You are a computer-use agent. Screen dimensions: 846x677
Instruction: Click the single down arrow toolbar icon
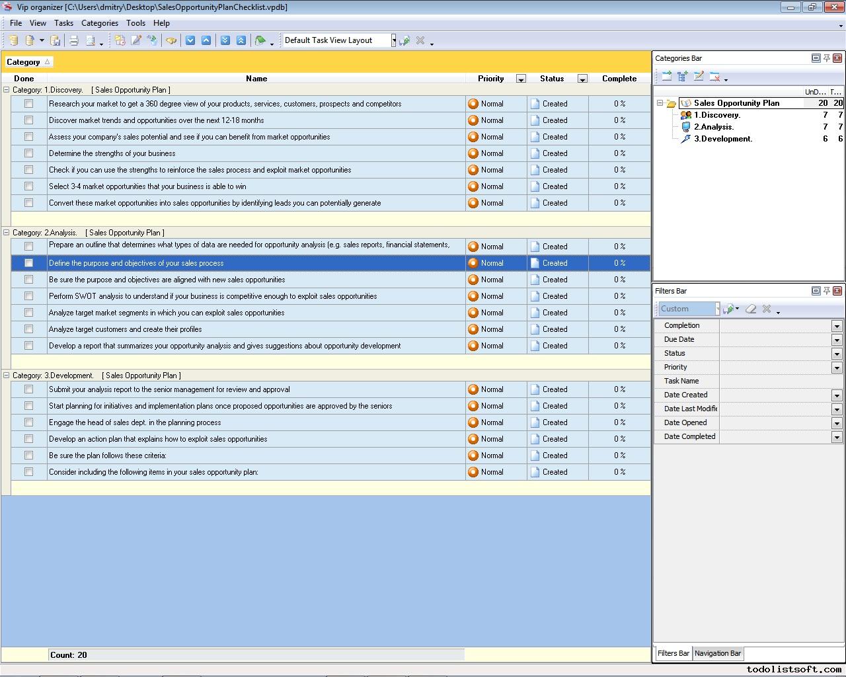pyautogui.click(x=190, y=40)
